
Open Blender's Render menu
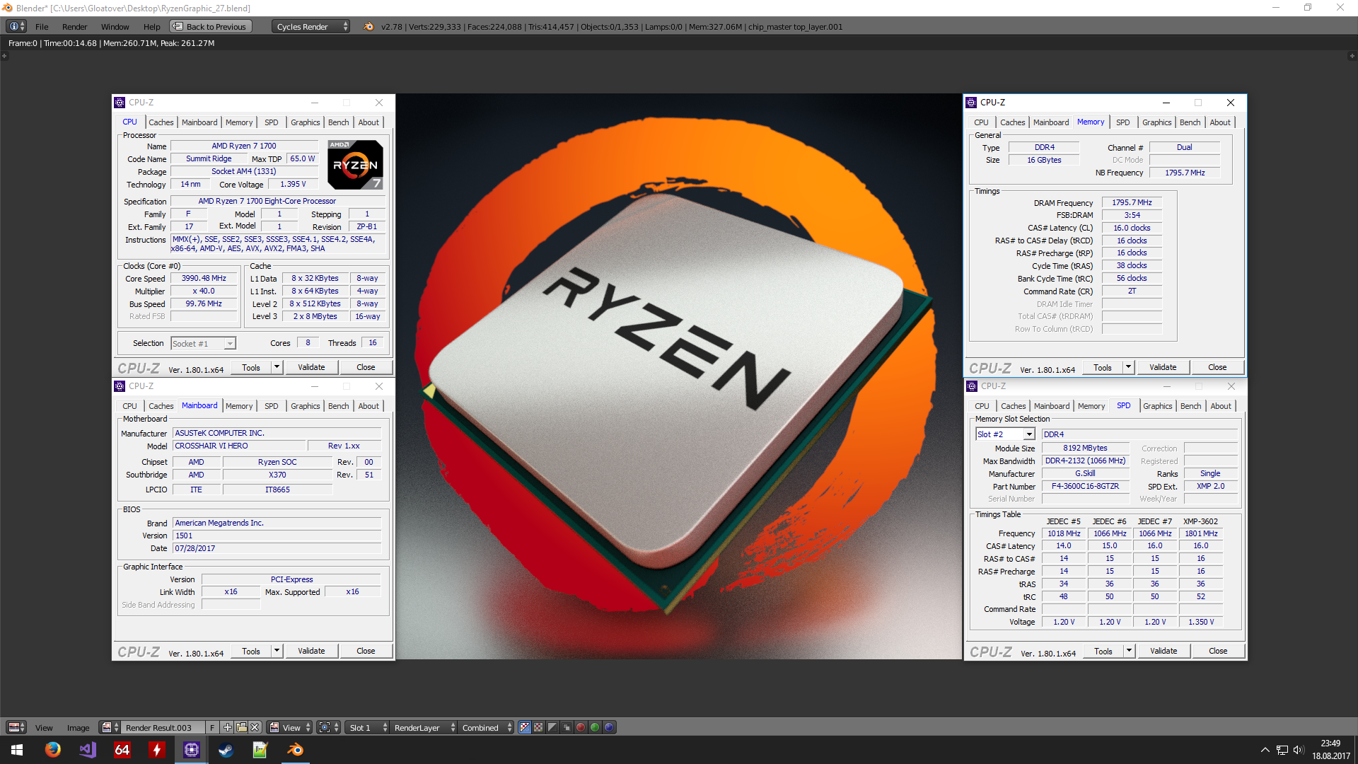point(74,26)
